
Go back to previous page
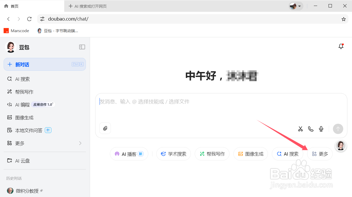pyautogui.click(x=9, y=19)
